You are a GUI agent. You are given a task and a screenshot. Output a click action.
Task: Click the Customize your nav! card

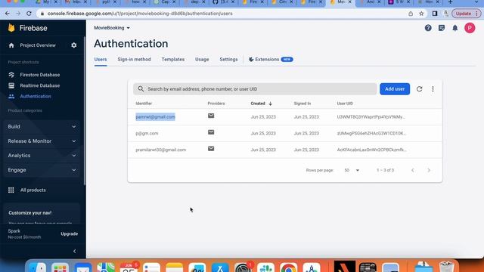[42, 213]
